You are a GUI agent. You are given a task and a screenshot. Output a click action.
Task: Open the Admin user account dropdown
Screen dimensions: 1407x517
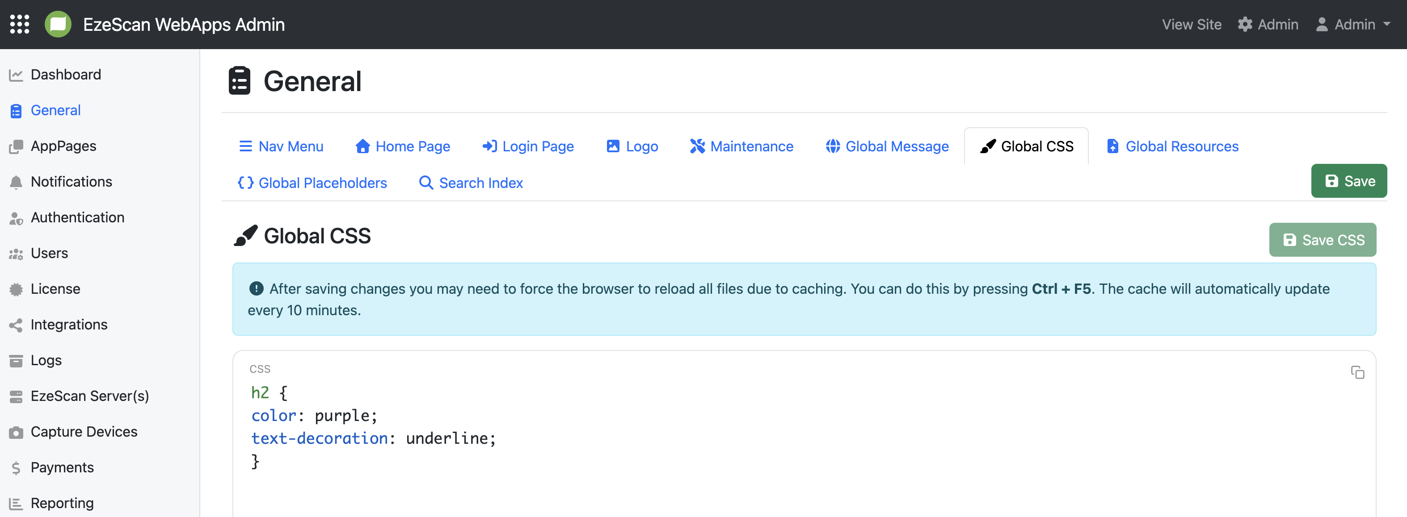(1352, 25)
